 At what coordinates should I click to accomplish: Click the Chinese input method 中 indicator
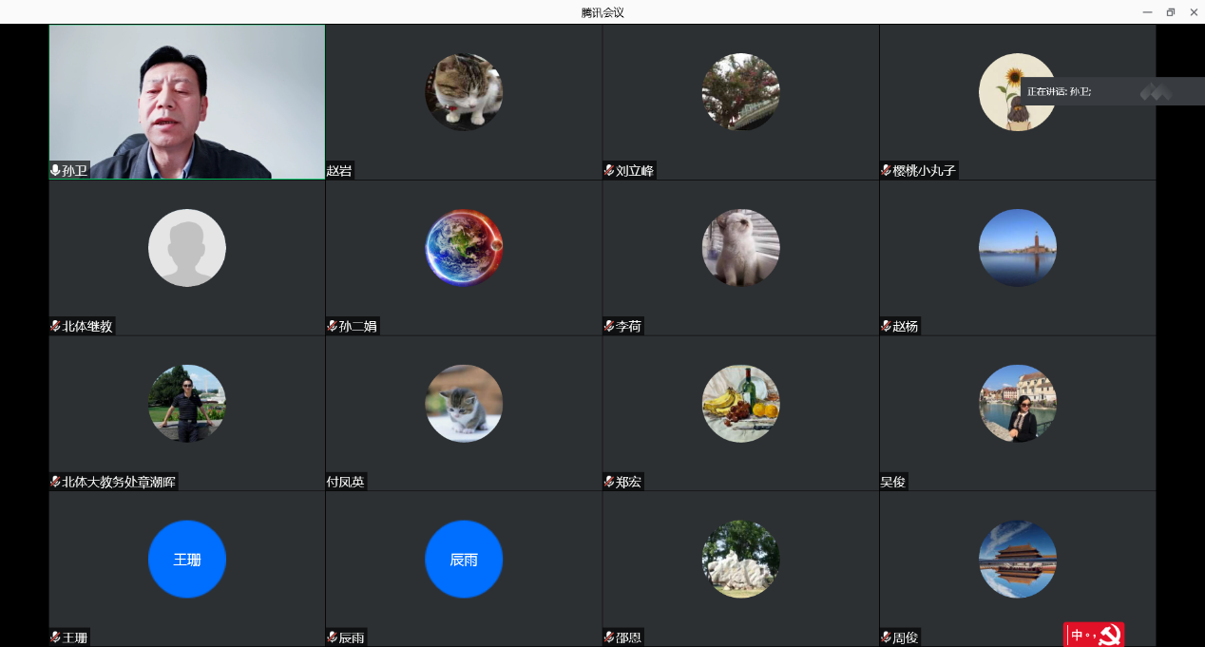coord(1077,635)
